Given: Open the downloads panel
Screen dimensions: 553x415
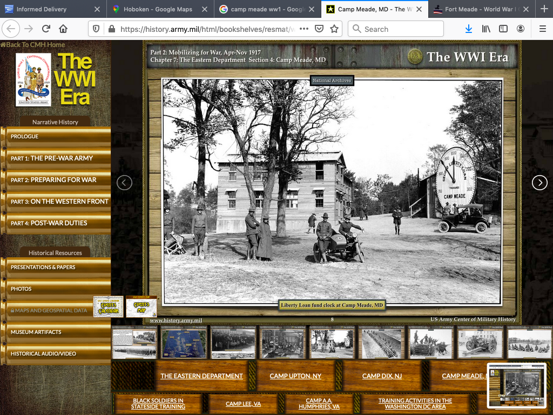Looking at the screenshot, I should (469, 29).
